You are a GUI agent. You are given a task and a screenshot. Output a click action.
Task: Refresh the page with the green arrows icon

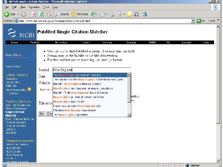42,14
